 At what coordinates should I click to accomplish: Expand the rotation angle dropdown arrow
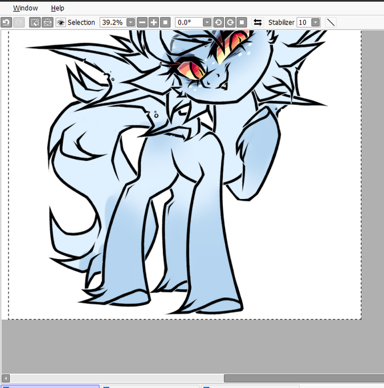click(207, 22)
